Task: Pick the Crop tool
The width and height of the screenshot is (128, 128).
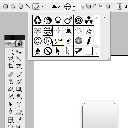Action: click(x=11, y=66)
